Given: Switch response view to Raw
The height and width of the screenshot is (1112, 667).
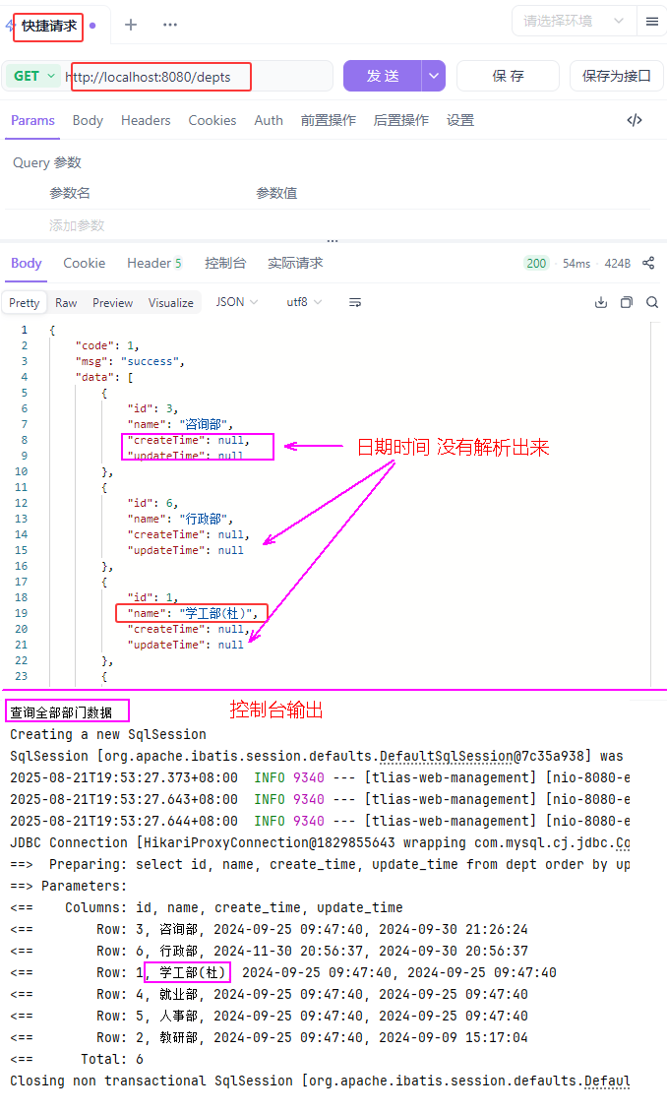Looking at the screenshot, I should 66,303.
